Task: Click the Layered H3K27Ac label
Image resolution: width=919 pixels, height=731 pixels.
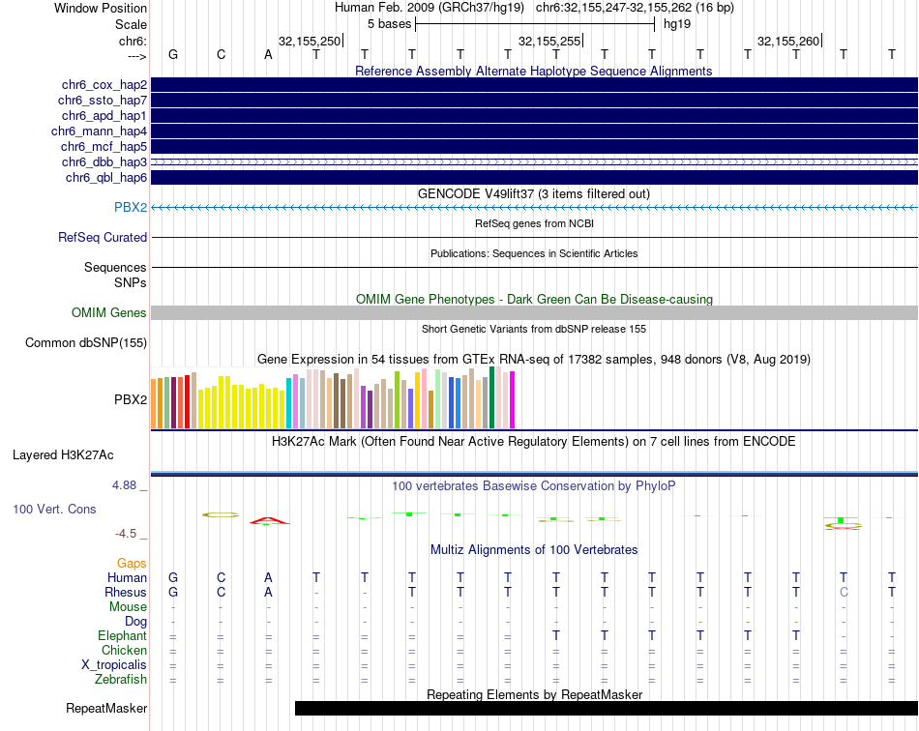Action: click(x=63, y=455)
